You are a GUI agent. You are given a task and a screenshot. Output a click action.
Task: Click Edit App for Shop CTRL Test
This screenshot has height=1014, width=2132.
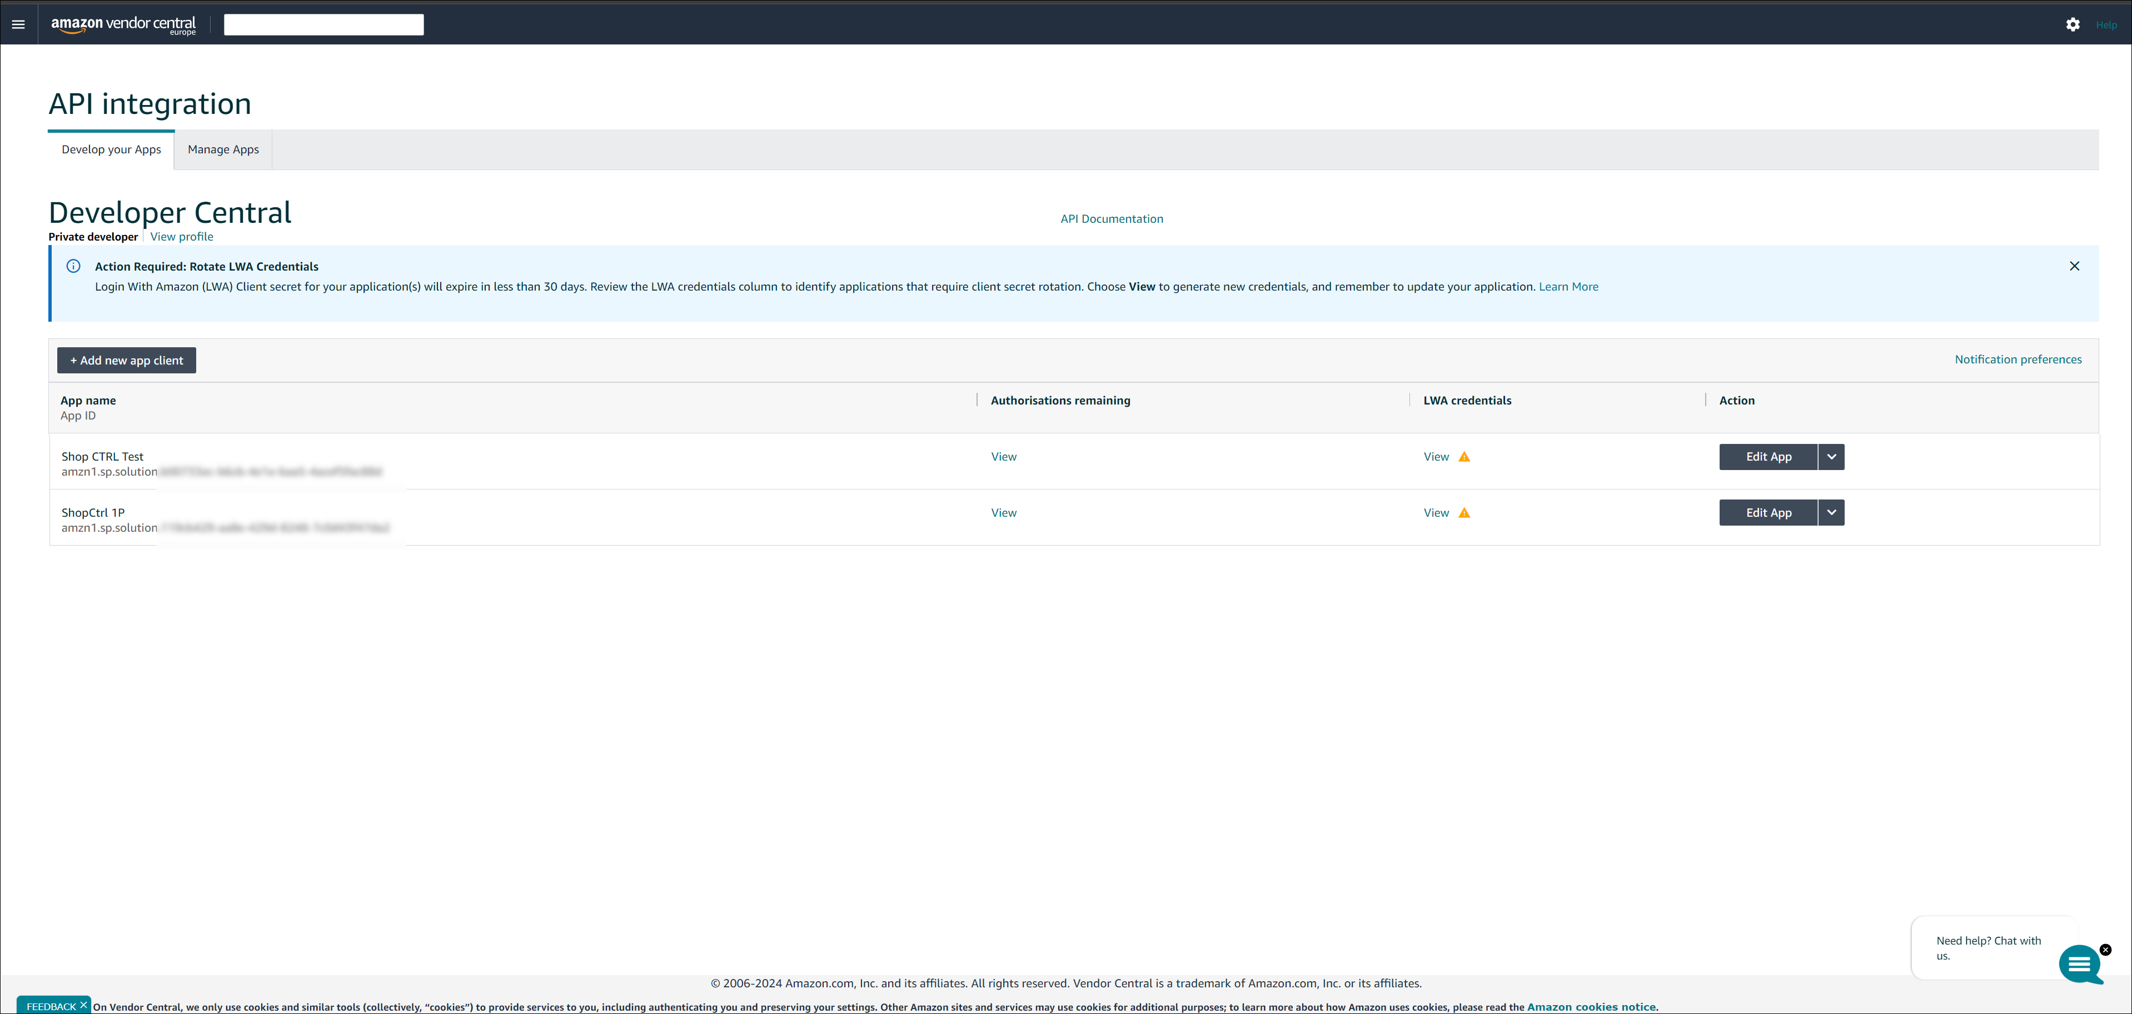click(x=1769, y=457)
